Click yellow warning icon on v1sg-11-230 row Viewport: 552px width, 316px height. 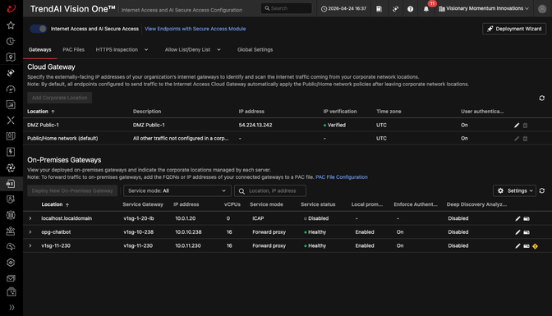[x=535, y=246]
